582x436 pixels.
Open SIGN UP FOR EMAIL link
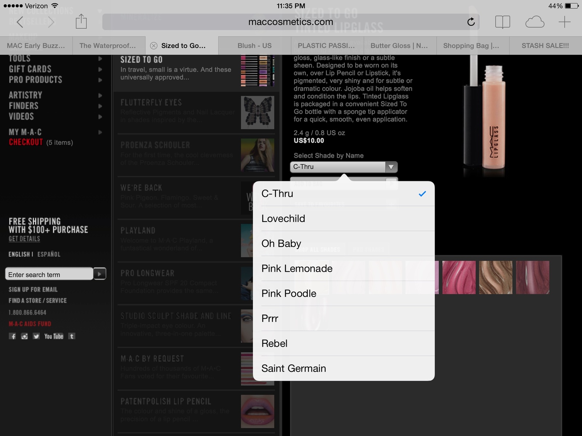pos(33,290)
